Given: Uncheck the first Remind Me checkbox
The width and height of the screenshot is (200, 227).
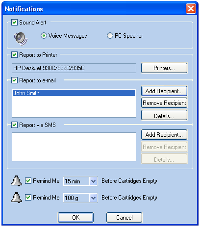Looking at the screenshot, I should coord(28,181).
